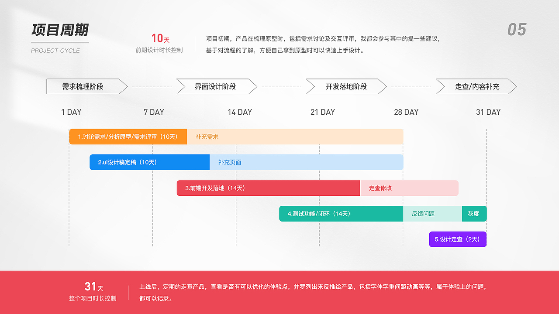This screenshot has height=314, width=559.
Task: Click the 走查修改 pink segment
Action: coord(409,188)
